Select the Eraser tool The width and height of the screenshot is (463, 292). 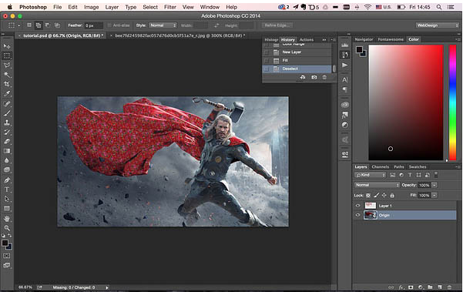(7, 142)
